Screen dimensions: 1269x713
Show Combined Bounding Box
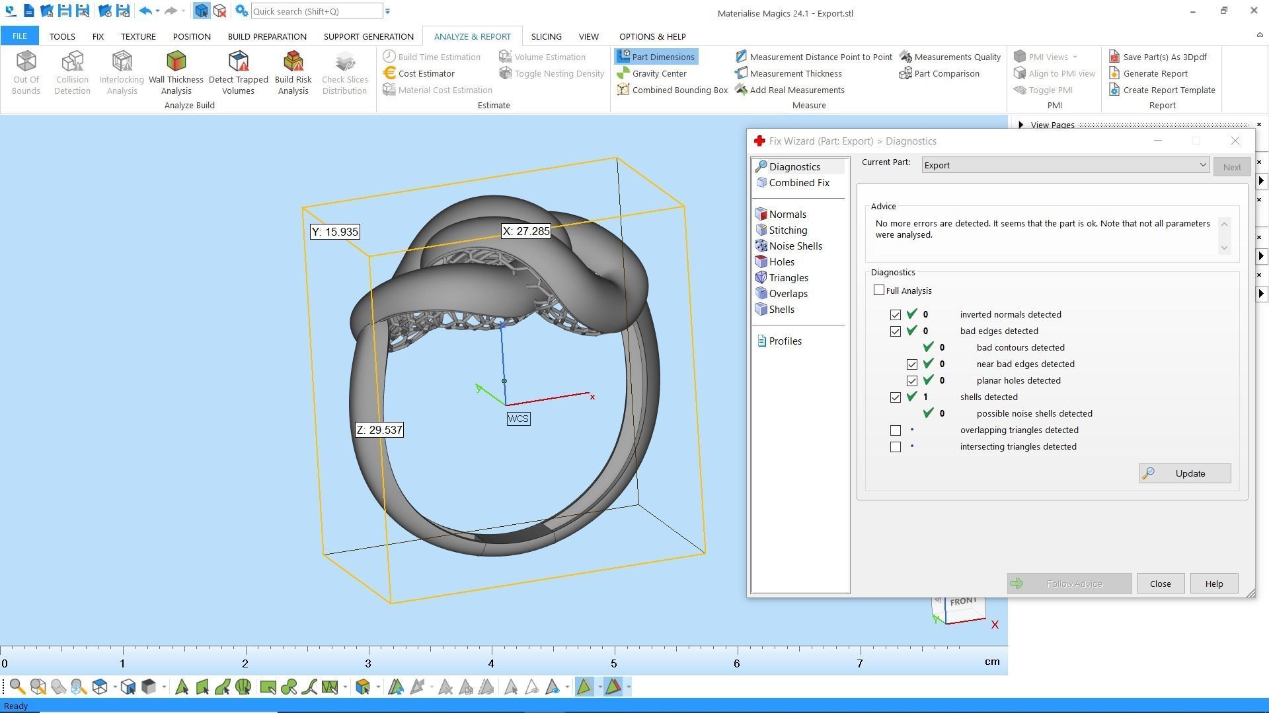point(672,90)
